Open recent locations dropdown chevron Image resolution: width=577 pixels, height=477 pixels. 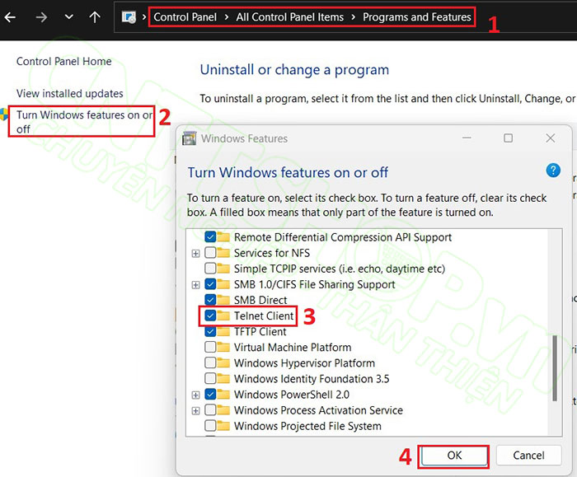(69, 17)
